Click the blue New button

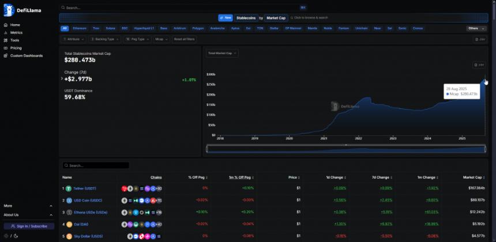coord(226,18)
